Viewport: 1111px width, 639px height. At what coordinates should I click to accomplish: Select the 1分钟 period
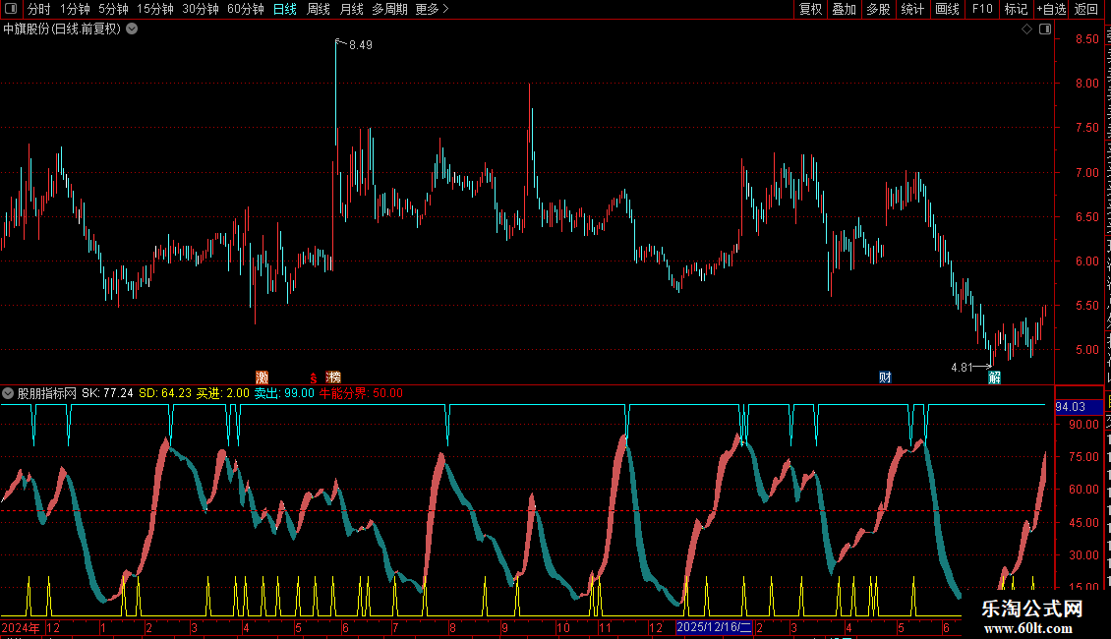point(75,9)
